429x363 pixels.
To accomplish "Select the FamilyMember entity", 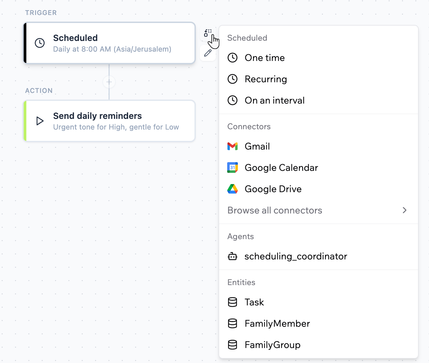I will [x=319, y=323].
